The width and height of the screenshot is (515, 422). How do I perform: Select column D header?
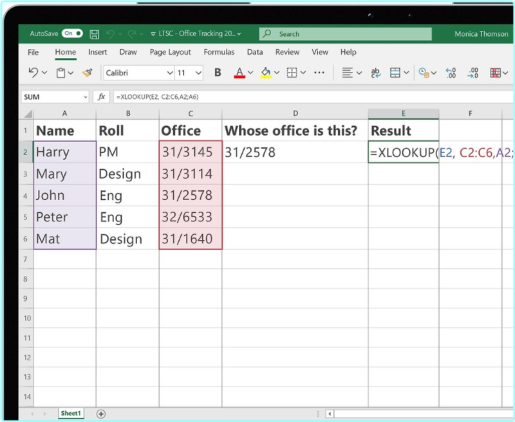coord(295,113)
